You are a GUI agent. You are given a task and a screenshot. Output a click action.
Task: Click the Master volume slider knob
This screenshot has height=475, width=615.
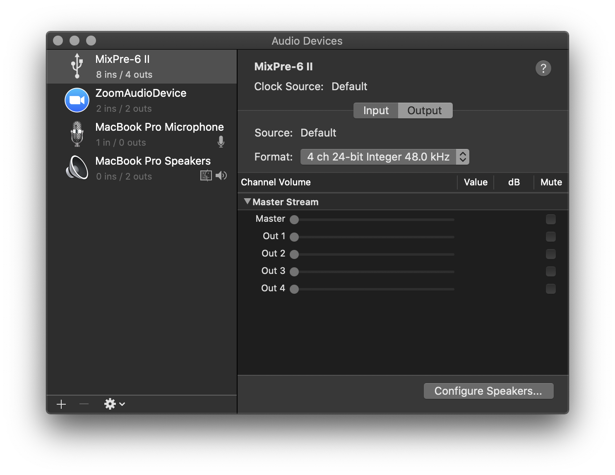click(x=294, y=220)
